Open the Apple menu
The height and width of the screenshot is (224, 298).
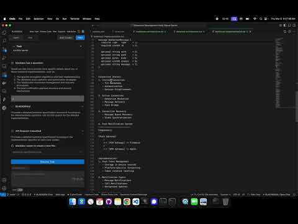(4, 19)
